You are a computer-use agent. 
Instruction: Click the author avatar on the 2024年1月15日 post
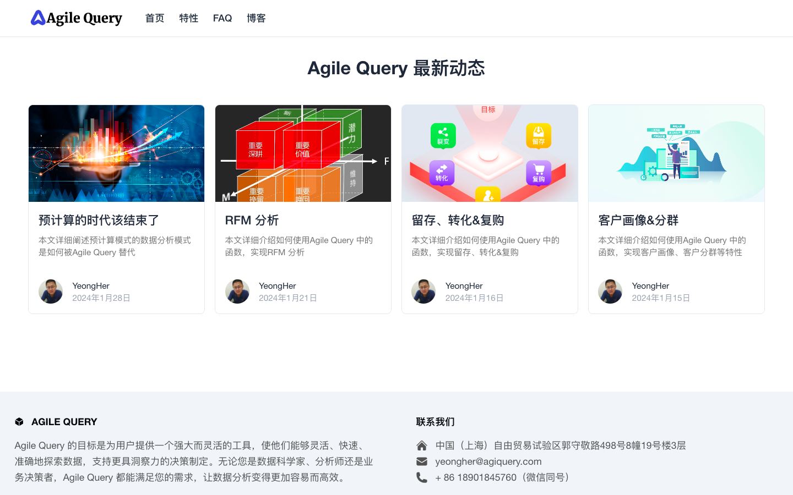[610, 291]
